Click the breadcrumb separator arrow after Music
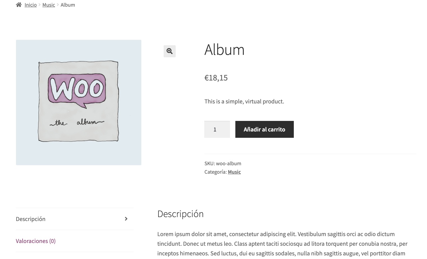This screenshot has height=259, width=427. click(x=58, y=5)
